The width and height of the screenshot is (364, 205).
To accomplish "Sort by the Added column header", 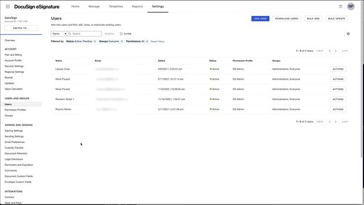I will click(162, 61).
